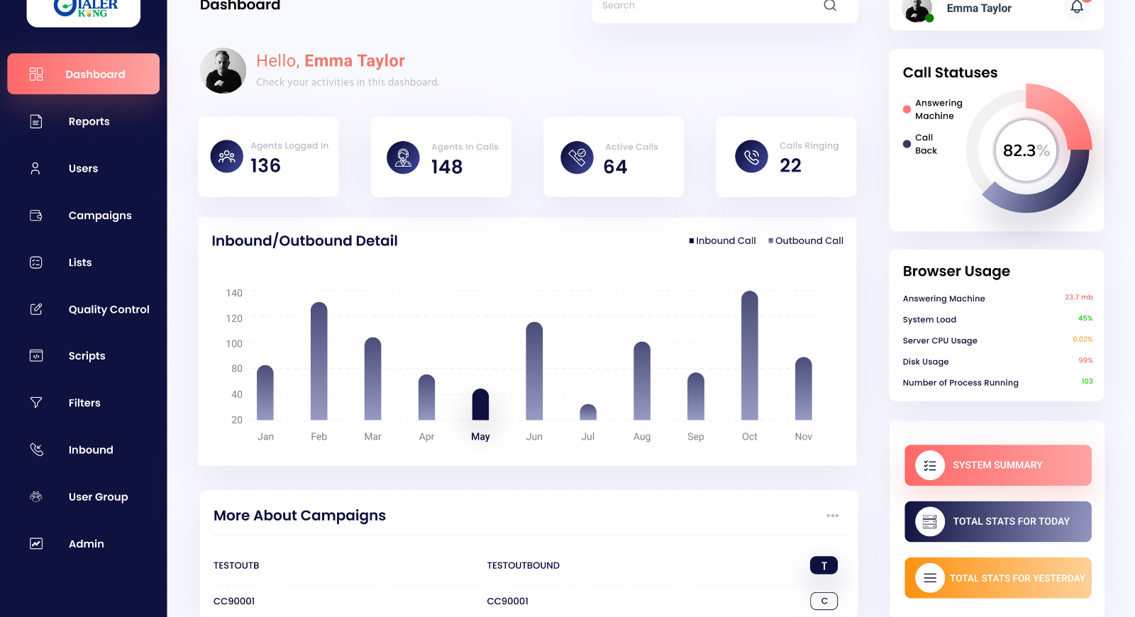This screenshot has height=617, width=1135.
Task: Click the User Group sidebar icon
Action: pyautogui.click(x=36, y=497)
